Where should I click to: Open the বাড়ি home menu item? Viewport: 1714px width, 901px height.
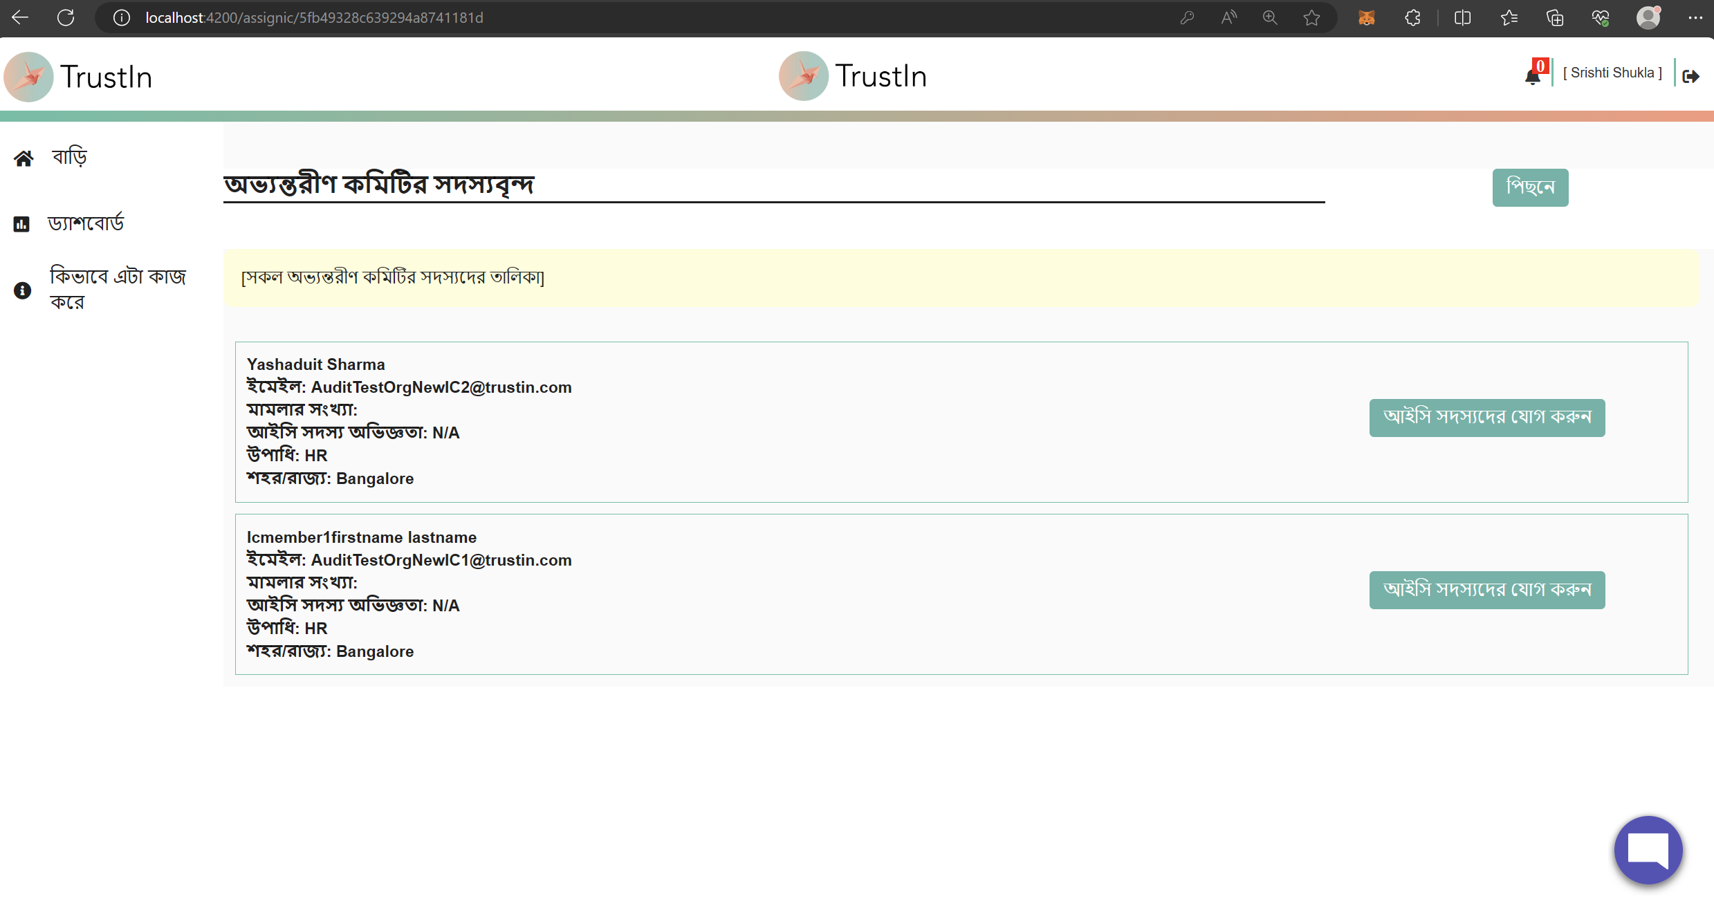[70, 158]
